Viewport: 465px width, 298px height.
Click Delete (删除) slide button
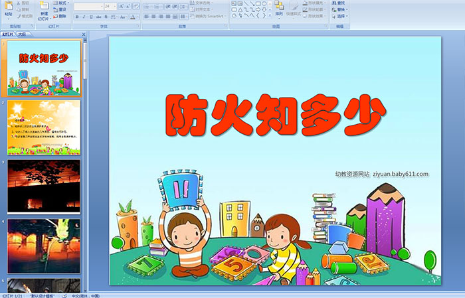click(x=60, y=16)
